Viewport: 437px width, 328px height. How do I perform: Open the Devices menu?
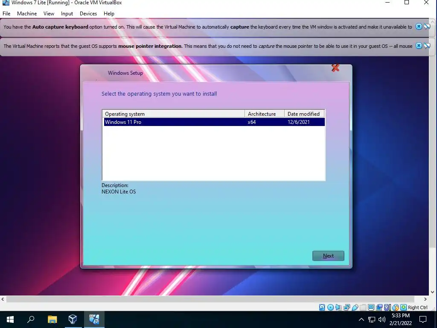coord(88,13)
